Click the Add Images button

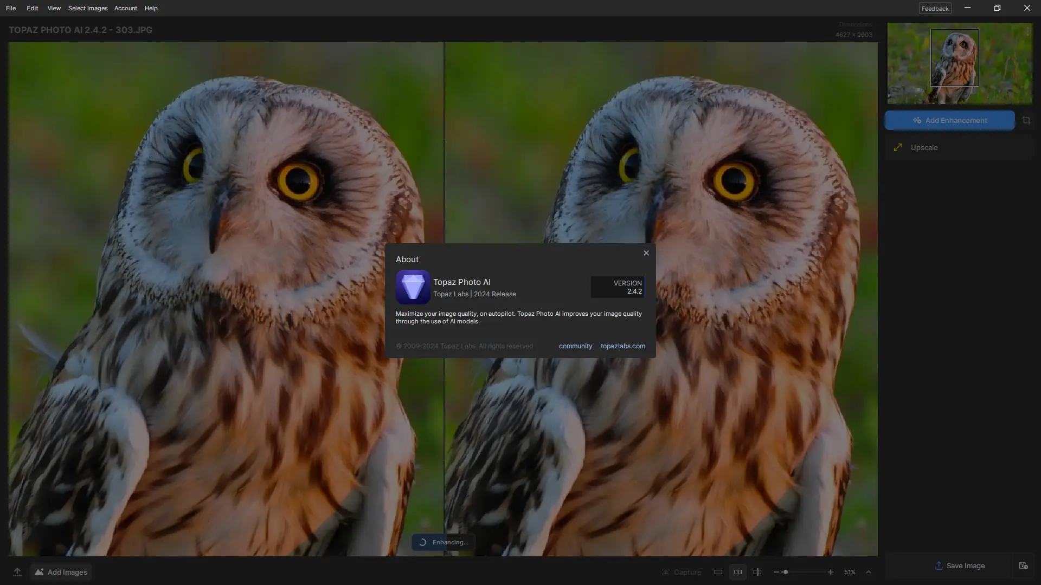[61, 572]
